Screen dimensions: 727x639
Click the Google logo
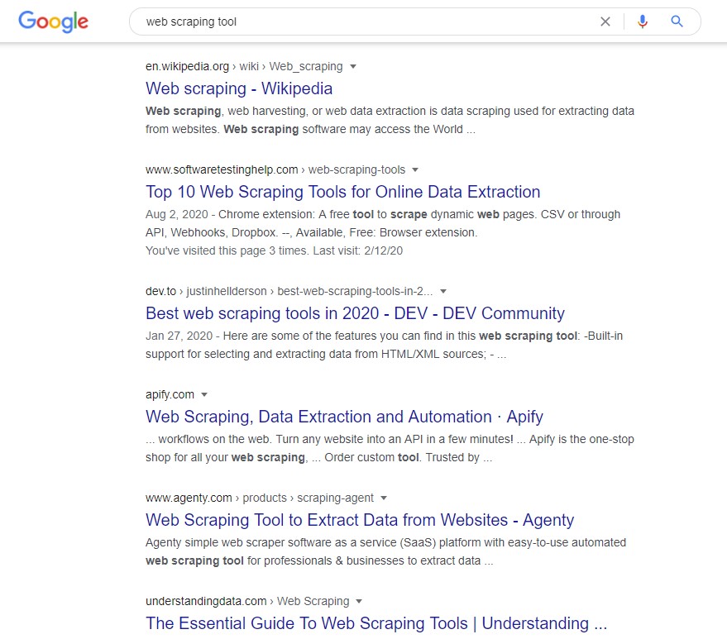tap(53, 21)
